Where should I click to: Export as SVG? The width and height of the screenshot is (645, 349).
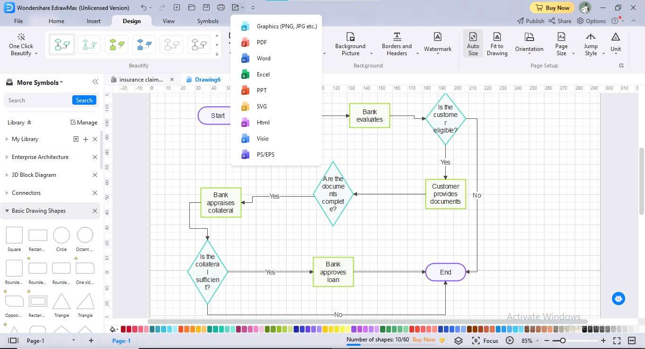tap(276, 107)
